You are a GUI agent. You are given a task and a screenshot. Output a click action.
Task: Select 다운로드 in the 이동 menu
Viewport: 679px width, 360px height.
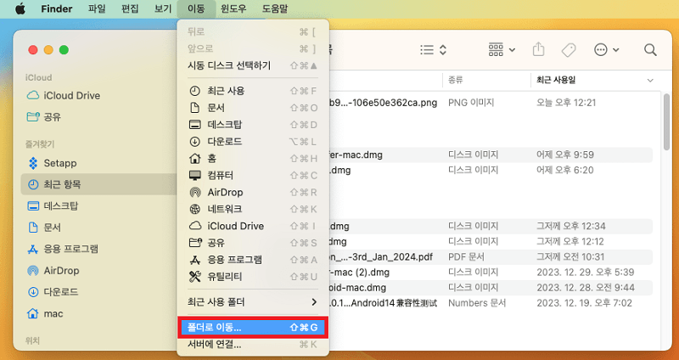[253, 142]
